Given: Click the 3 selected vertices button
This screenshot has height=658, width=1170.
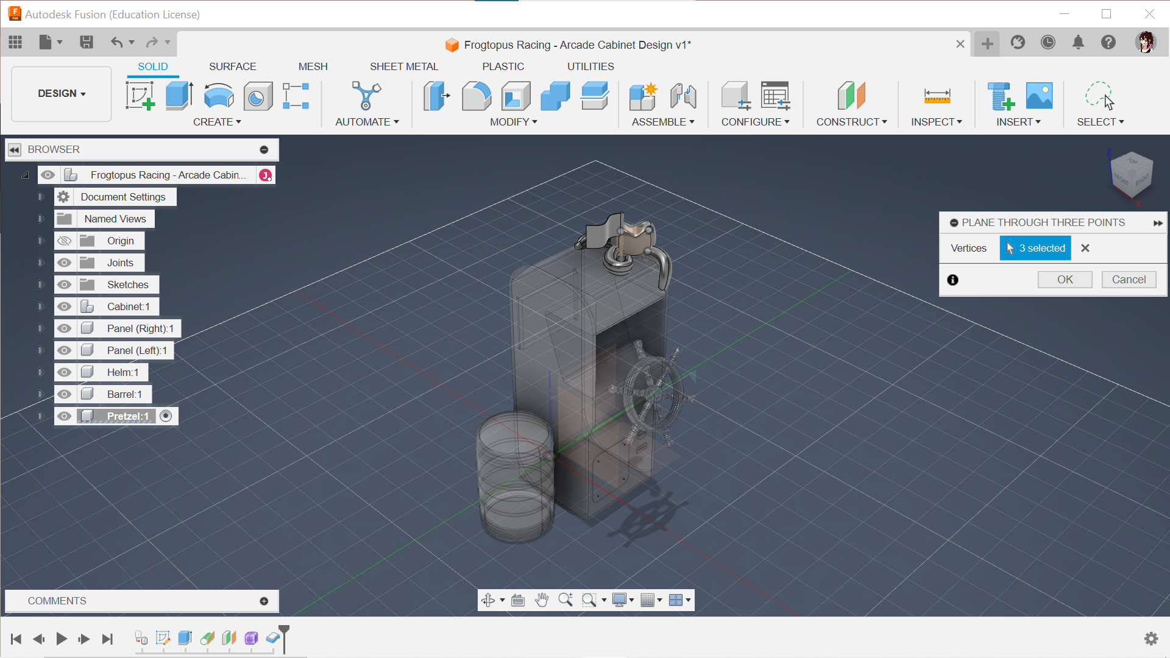Looking at the screenshot, I should tap(1035, 248).
